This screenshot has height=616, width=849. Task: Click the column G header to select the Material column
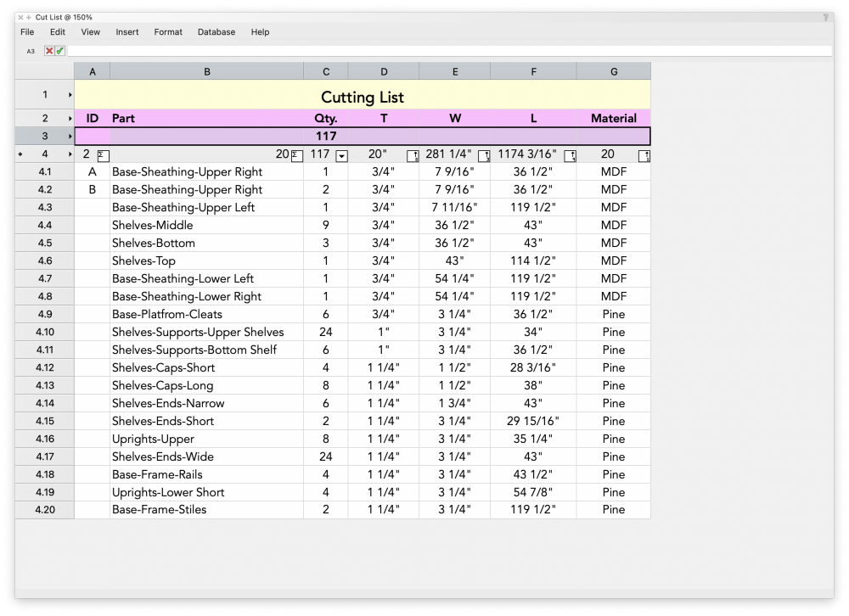click(x=613, y=70)
